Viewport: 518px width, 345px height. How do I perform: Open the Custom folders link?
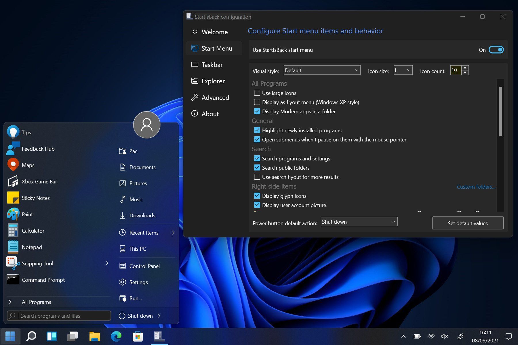click(476, 187)
